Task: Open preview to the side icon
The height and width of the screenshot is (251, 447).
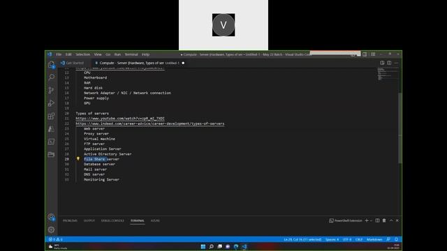Action: pos(382,63)
